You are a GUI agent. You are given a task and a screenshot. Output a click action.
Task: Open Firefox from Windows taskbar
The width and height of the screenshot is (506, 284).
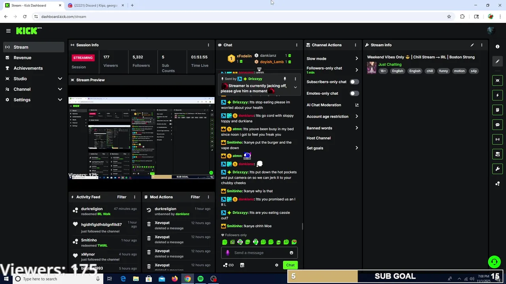pos(174,279)
